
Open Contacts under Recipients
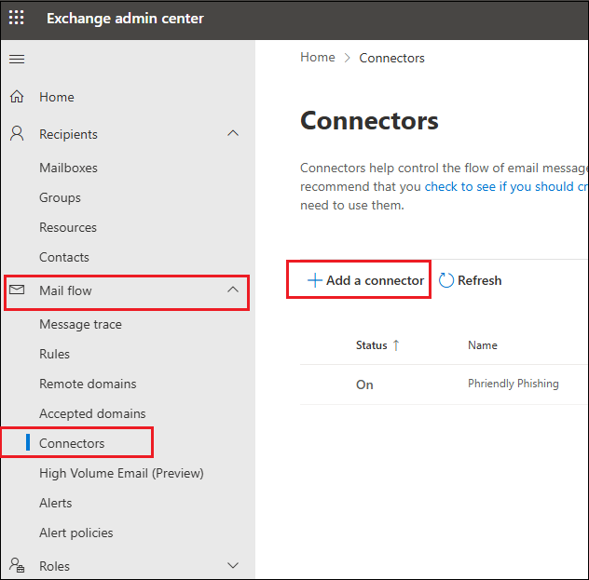(x=64, y=257)
